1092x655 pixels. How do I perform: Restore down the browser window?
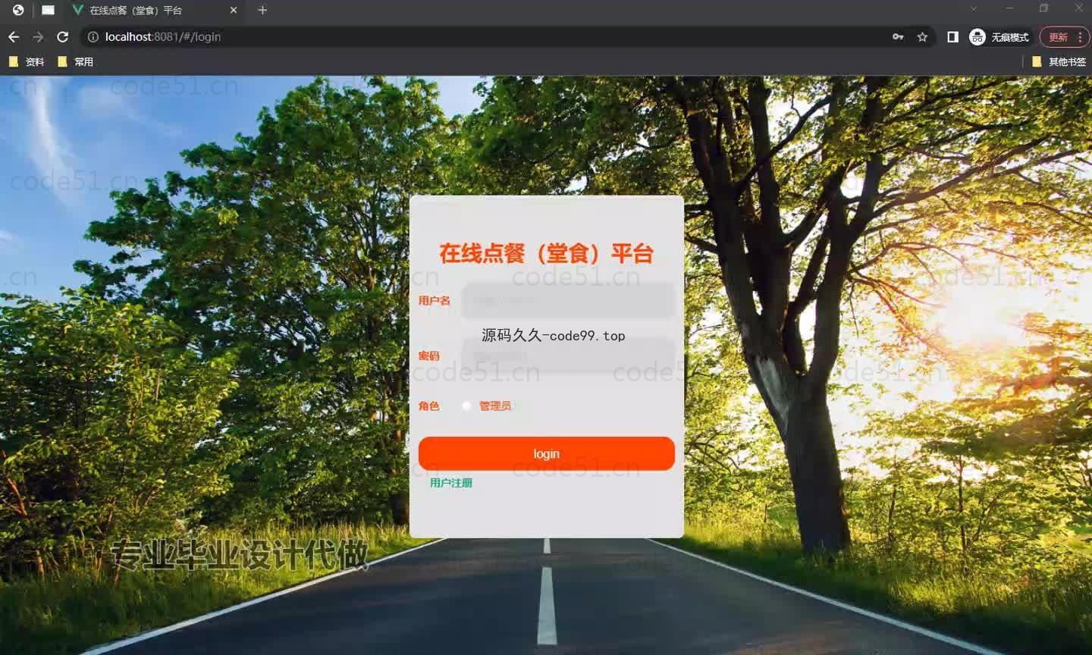tap(1044, 8)
